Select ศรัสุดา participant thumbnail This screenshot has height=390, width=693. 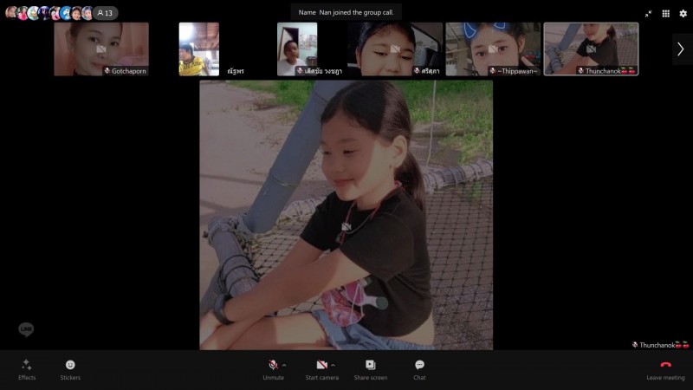[395, 49]
